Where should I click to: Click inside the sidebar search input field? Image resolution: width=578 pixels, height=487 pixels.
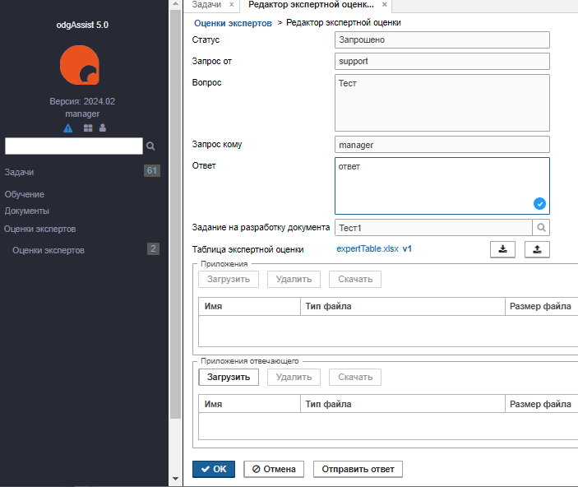click(74, 146)
